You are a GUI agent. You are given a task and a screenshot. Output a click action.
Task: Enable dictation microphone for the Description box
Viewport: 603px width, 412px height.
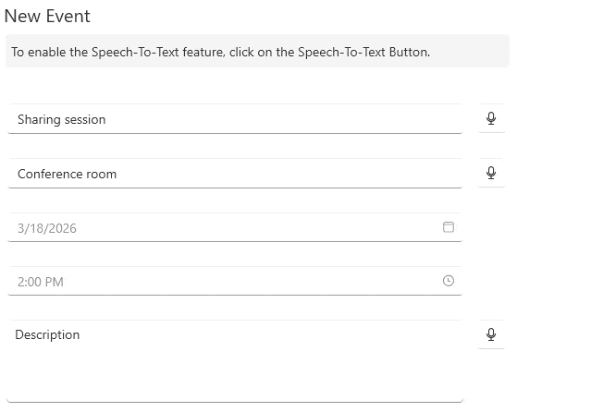click(491, 334)
